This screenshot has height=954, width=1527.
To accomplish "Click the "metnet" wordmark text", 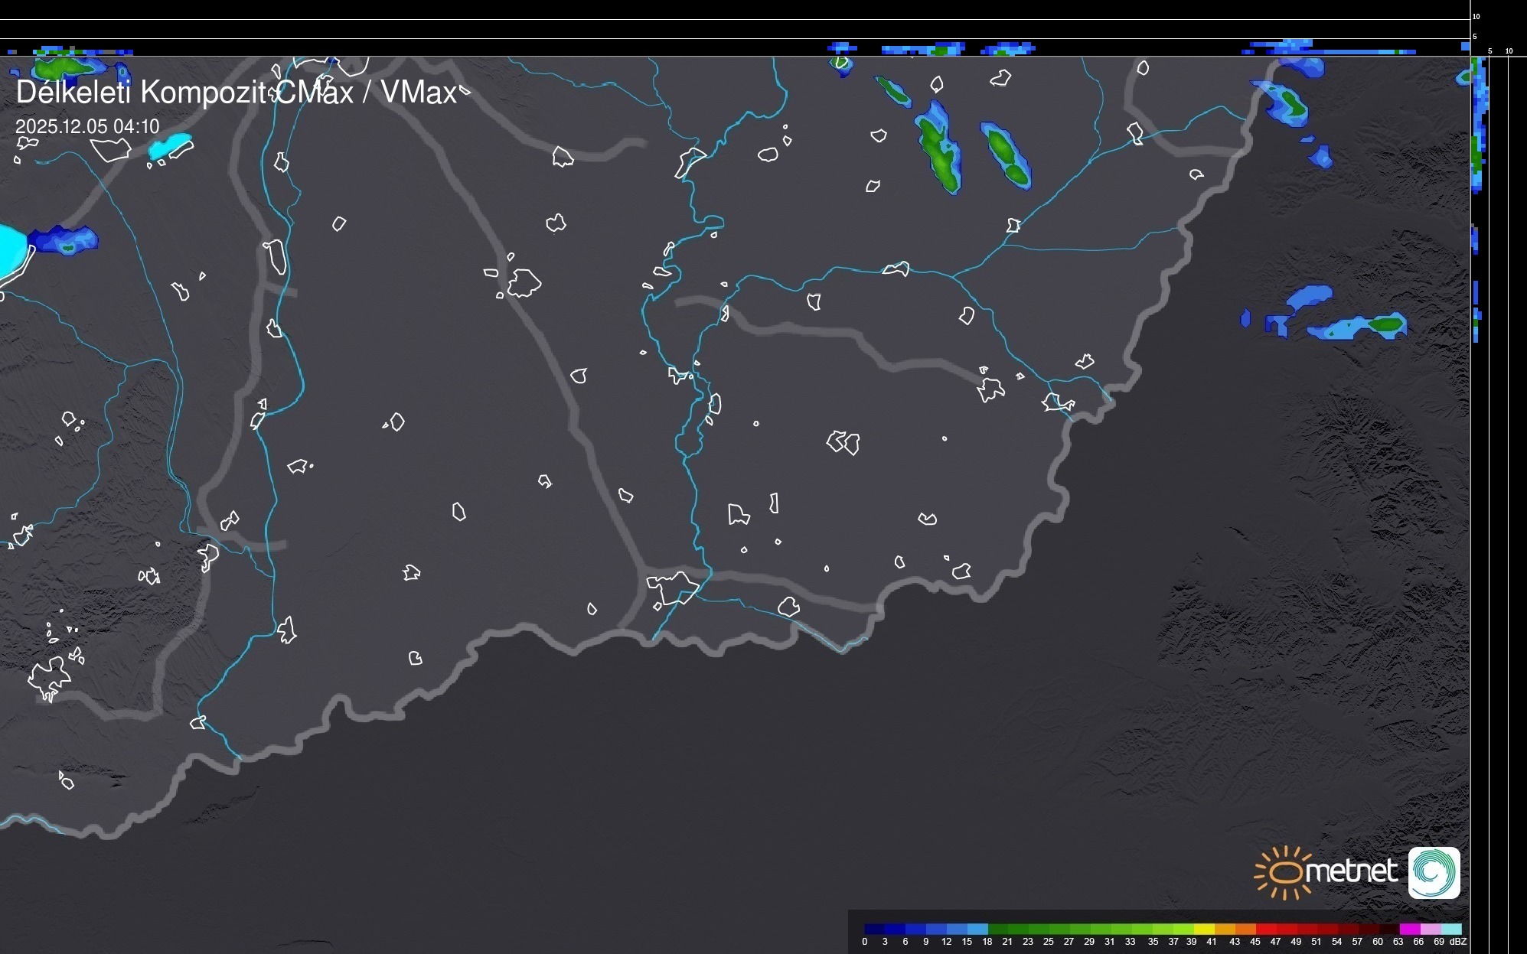I will [1352, 871].
